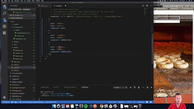Screen dimensions: 194x109
Task: Change indentation via Spaces: 2
Action: point(122,102)
